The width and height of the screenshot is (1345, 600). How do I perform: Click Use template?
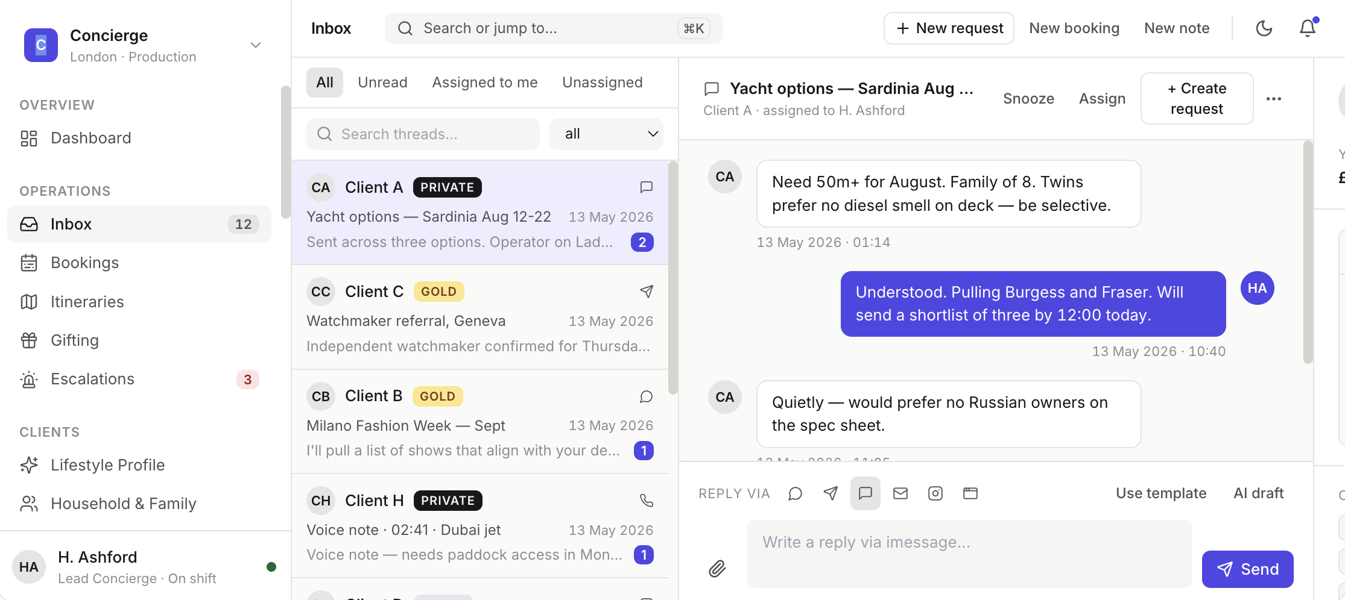click(1161, 493)
